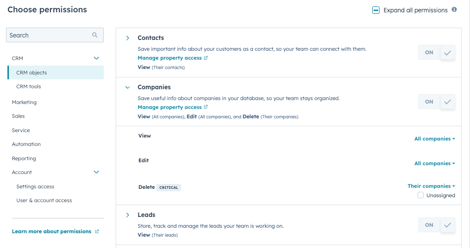474x248 pixels.
Task: Click external link icon beside Learn more about permissions
Action: pyautogui.click(x=97, y=231)
